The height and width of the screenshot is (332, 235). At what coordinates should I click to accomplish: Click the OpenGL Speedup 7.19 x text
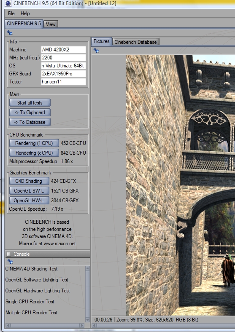(36, 209)
